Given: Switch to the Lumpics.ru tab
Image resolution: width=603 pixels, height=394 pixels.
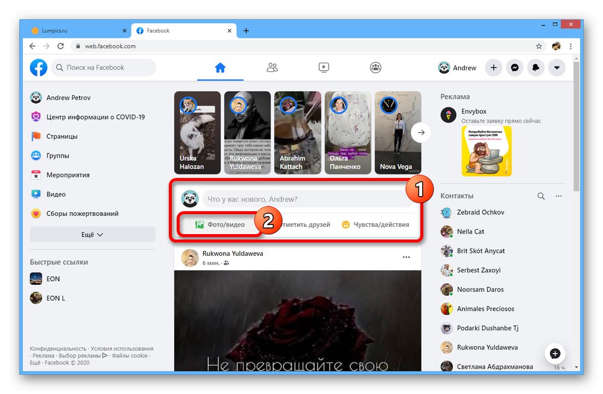Looking at the screenshot, I should coord(79,30).
